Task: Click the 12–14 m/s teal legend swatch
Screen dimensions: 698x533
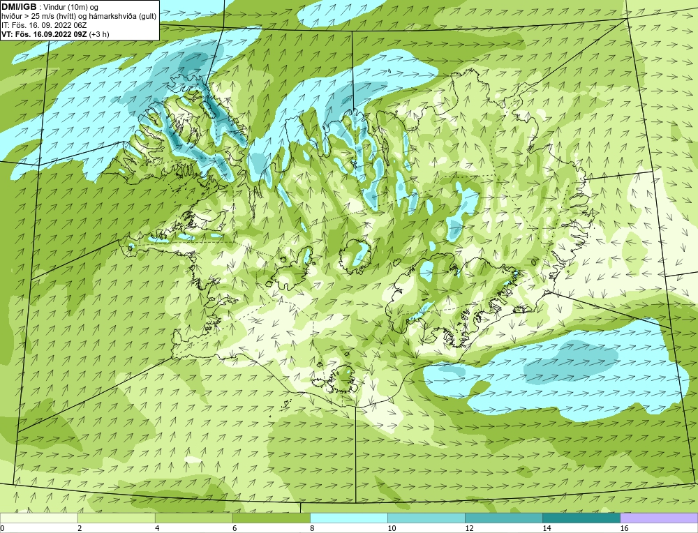Action: pyautogui.click(x=504, y=518)
